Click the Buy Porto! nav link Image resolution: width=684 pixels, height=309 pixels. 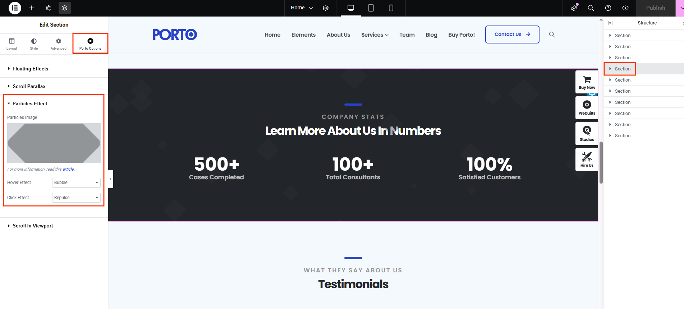pyautogui.click(x=462, y=35)
